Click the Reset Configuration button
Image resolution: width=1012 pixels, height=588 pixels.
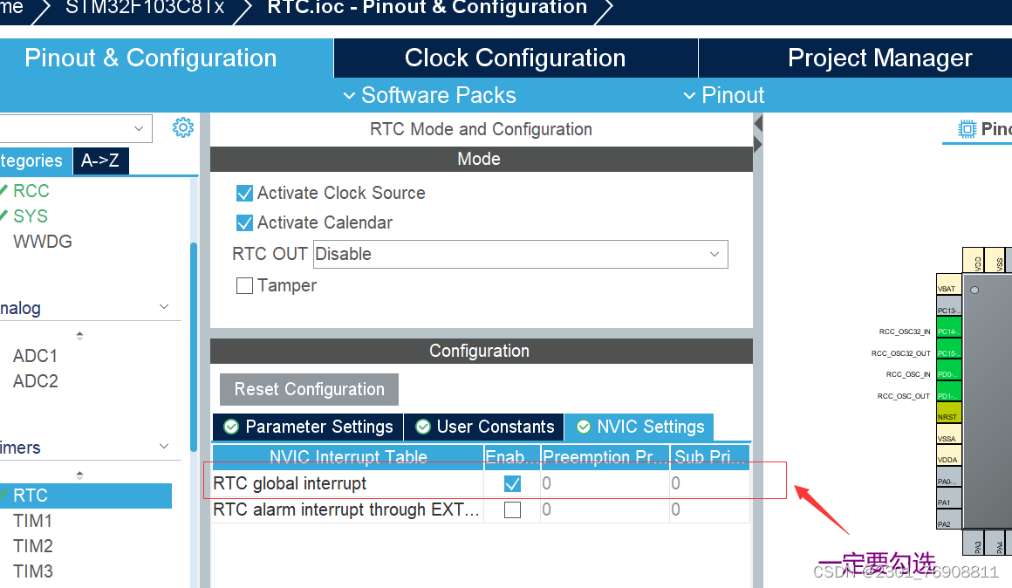click(308, 389)
